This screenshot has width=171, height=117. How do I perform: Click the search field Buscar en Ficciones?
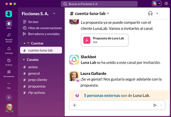click(99, 4)
